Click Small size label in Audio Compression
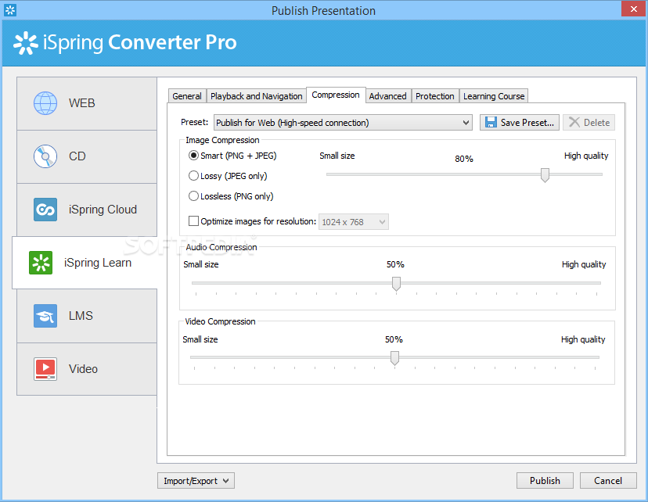The width and height of the screenshot is (648, 502). pyautogui.click(x=201, y=264)
